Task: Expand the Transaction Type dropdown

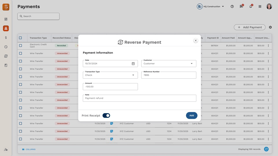Action: pos(110,75)
